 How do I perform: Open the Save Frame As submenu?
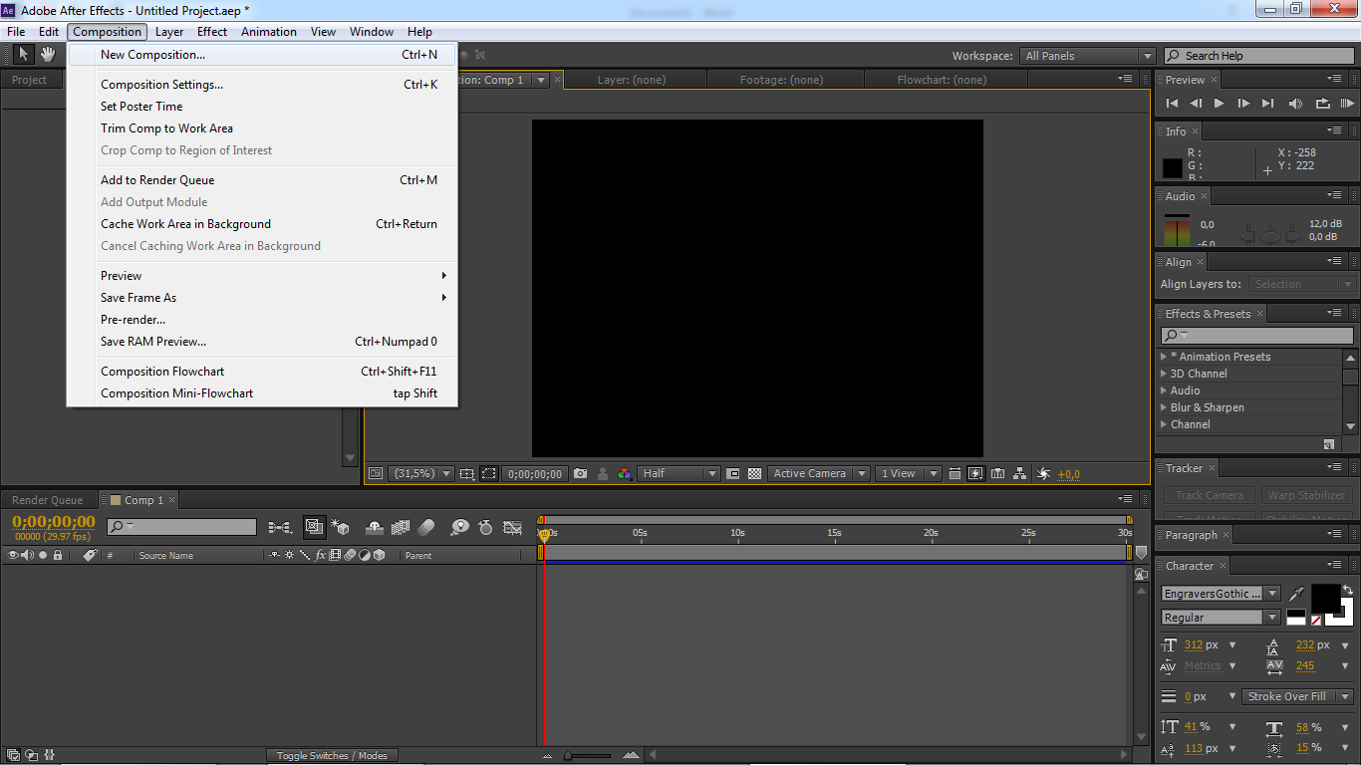click(x=138, y=297)
